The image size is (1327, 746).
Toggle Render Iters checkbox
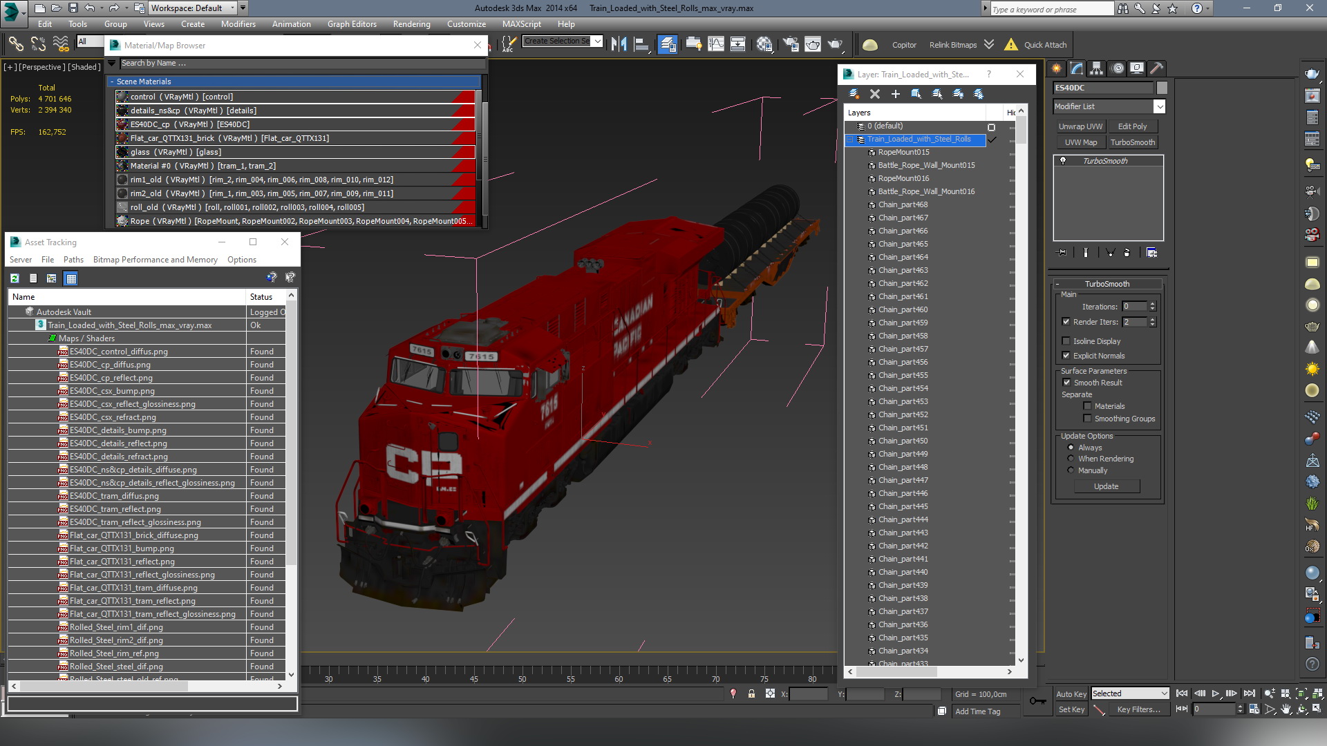click(x=1066, y=322)
